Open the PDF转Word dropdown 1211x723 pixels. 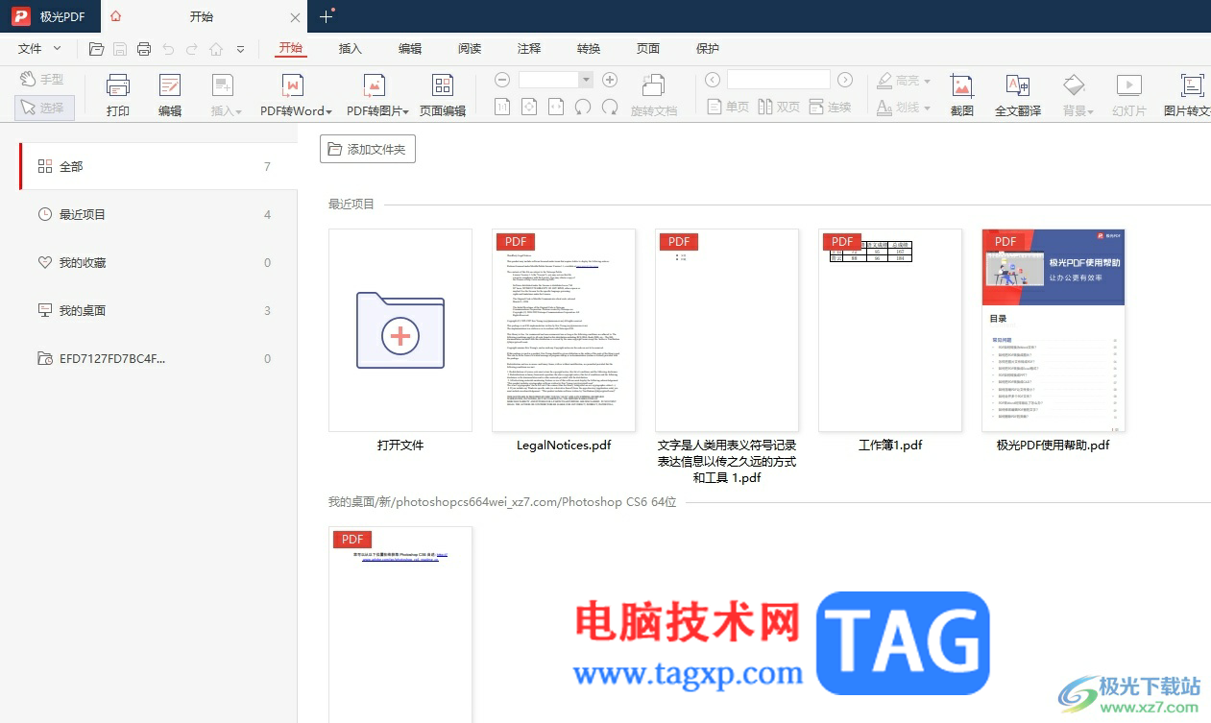pyautogui.click(x=296, y=96)
